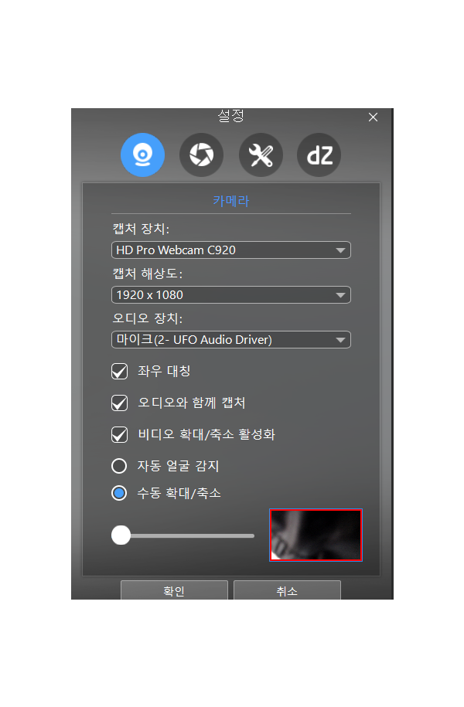Open the 오디오 장치 마이크 dropdown
Viewport: 464px width, 707px height.
231,339
